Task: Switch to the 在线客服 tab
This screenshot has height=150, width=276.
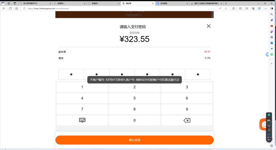Action: click(x=172, y=3)
